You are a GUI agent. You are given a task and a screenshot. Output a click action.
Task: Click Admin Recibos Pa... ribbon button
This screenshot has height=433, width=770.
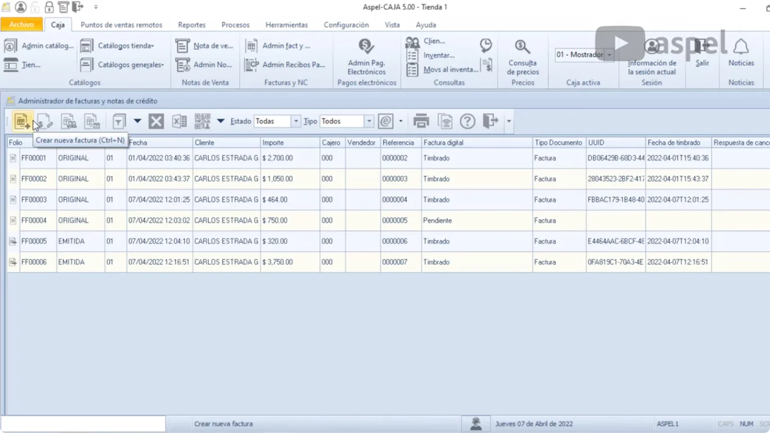pyautogui.click(x=285, y=65)
